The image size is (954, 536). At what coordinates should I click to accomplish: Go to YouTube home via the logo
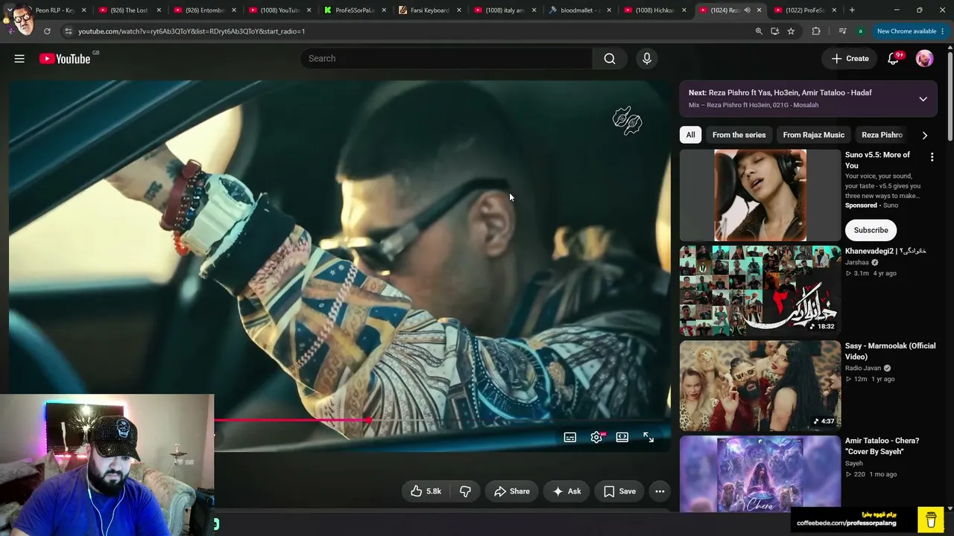point(65,59)
